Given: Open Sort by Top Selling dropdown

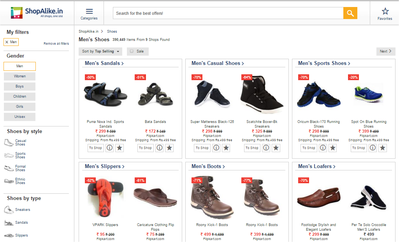Looking at the screenshot, I should tap(100, 51).
